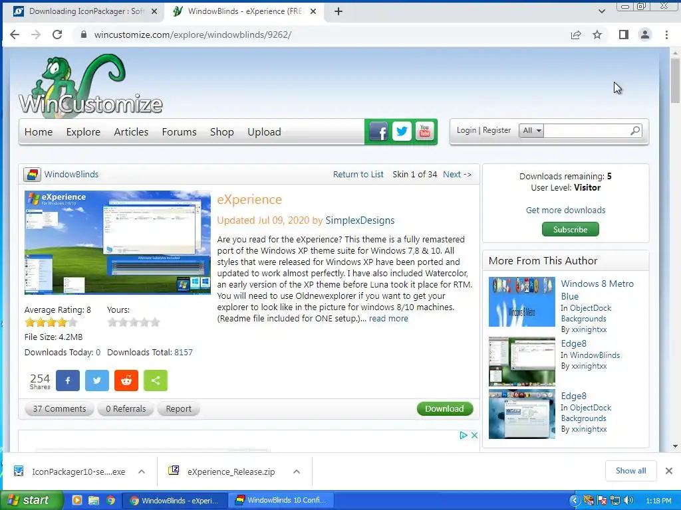Go to Next skin link
The width and height of the screenshot is (681, 510).
point(457,175)
